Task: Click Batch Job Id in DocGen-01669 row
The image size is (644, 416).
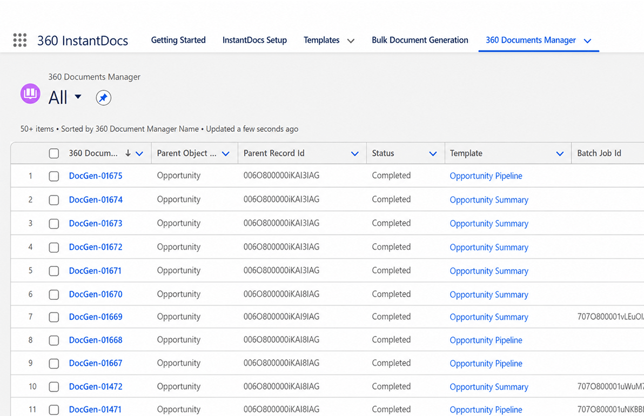Action: point(611,317)
